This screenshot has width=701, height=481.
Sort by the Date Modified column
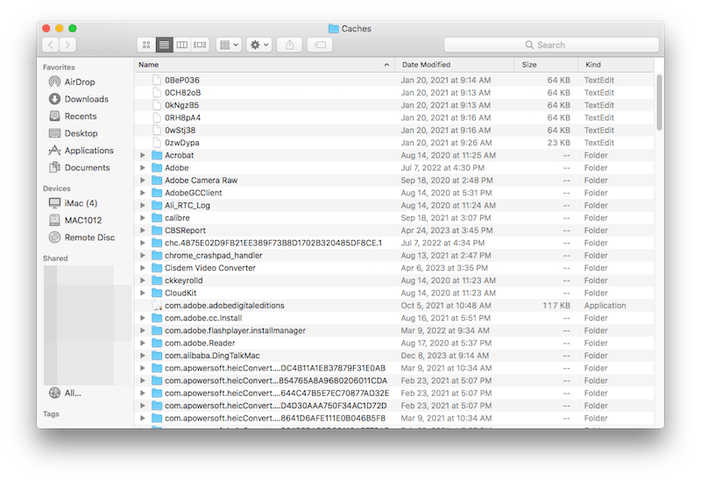pyautogui.click(x=454, y=65)
